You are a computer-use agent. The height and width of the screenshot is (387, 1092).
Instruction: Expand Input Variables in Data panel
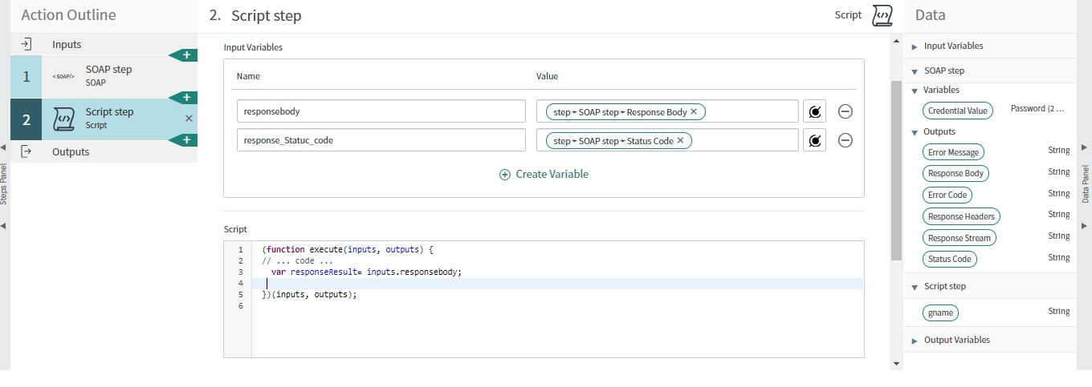915,46
